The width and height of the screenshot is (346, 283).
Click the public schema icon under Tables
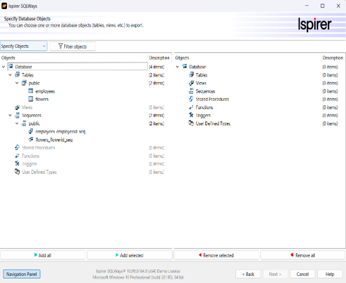pyautogui.click(x=24, y=83)
